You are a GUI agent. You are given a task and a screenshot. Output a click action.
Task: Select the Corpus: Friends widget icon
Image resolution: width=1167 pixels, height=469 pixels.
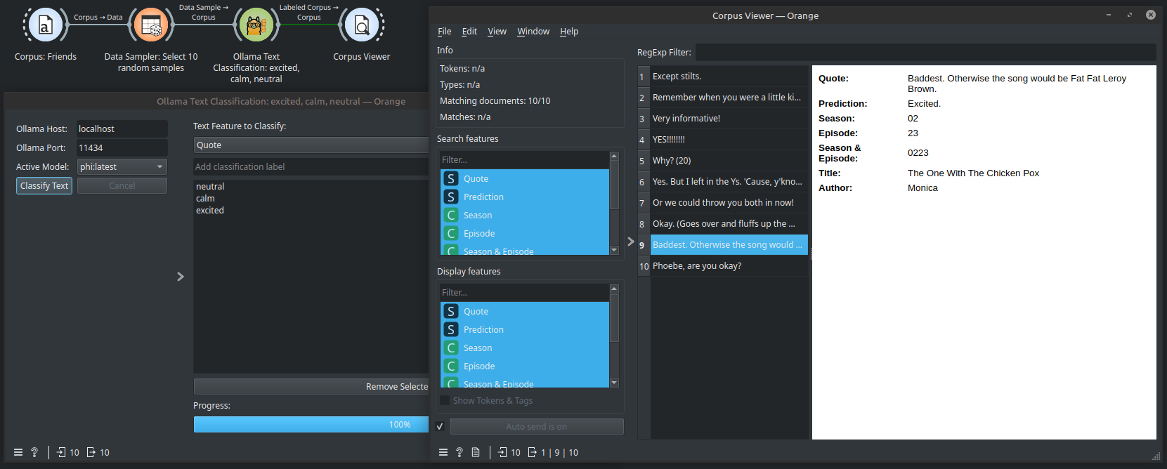pos(46,26)
